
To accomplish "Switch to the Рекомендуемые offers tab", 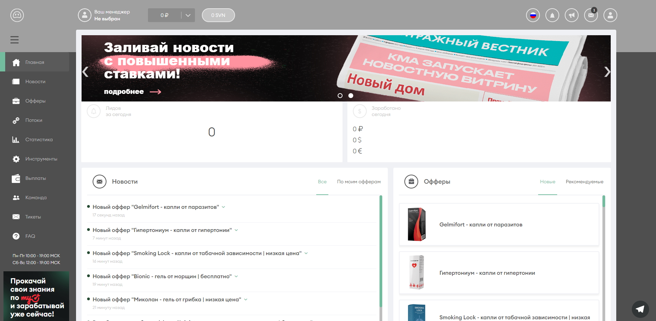I will pos(584,182).
